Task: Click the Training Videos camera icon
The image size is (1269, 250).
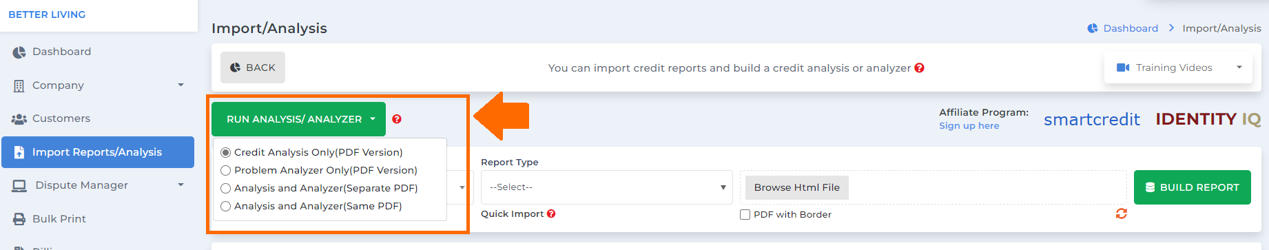Action: (x=1123, y=67)
